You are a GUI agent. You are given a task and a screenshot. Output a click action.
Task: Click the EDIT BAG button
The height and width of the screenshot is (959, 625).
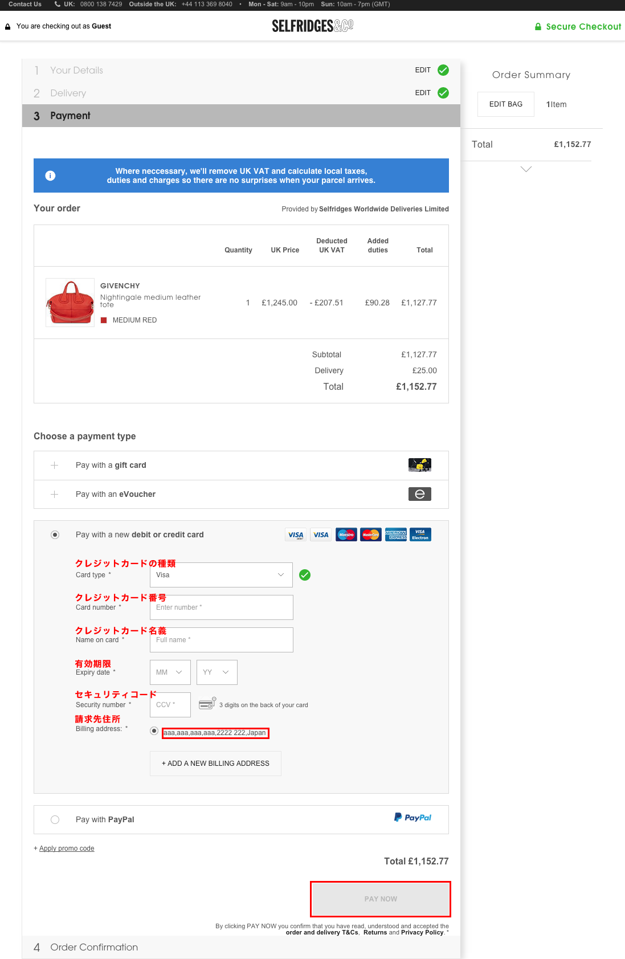click(x=506, y=104)
